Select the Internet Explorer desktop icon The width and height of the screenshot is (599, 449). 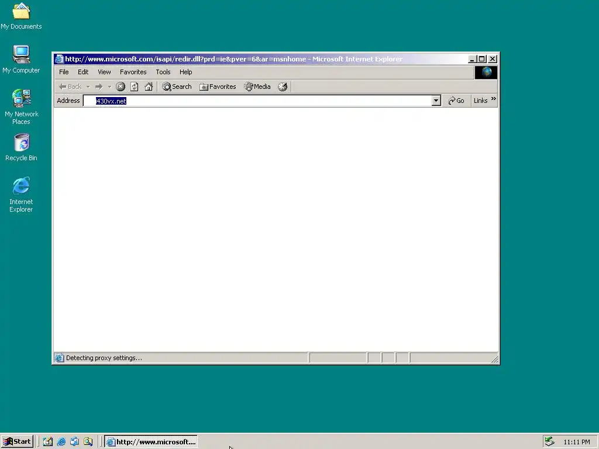(21, 194)
